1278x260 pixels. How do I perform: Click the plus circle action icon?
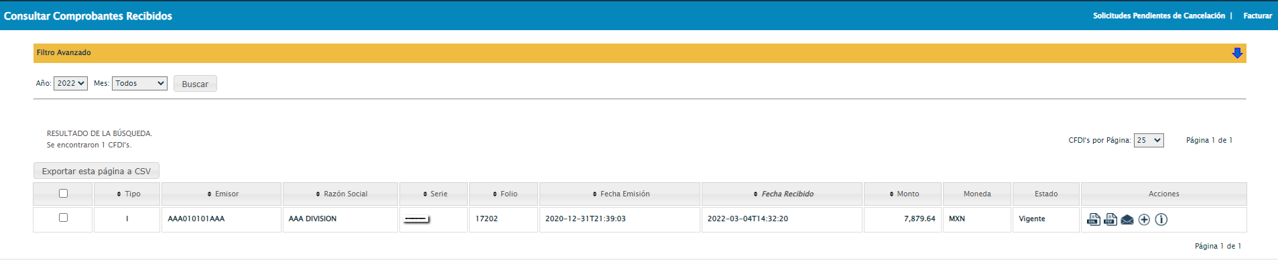click(x=1144, y=220)
